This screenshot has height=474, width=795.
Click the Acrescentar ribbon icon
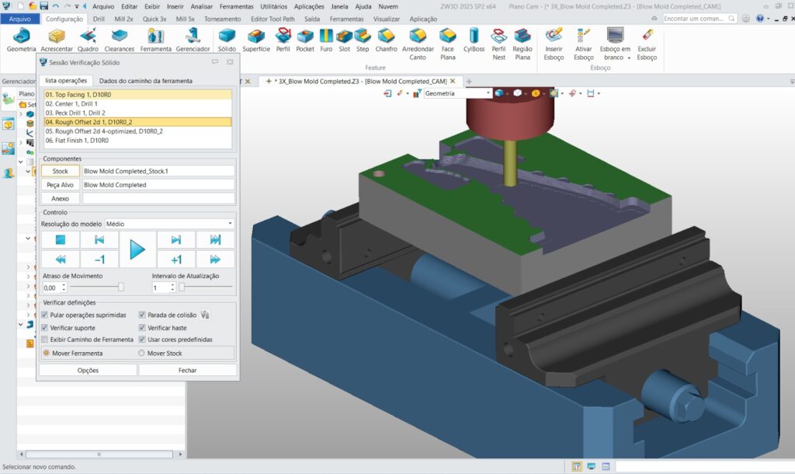click(56, 40)
